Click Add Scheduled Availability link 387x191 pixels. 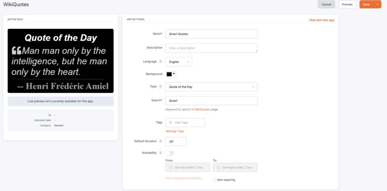pyautogui.click(x=184, y=178)
